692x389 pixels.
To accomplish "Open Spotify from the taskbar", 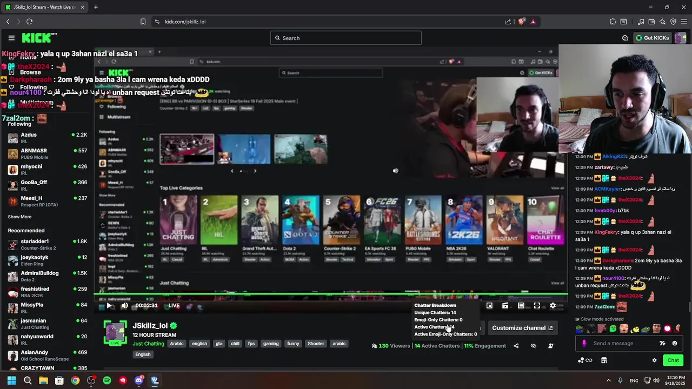I will 107,380.
